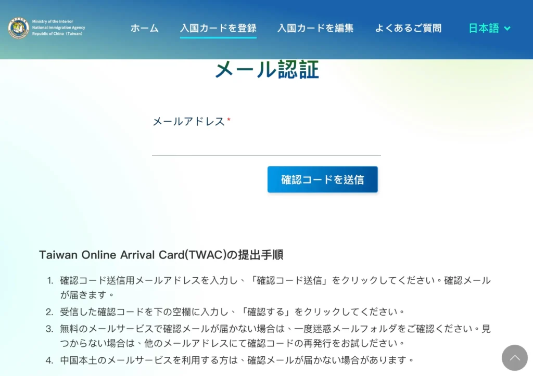Select the 入国カードを登録 tab

point(218,28)
